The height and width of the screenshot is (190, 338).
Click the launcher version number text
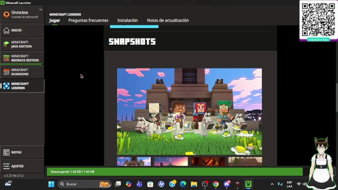click(x=14, y=175)
